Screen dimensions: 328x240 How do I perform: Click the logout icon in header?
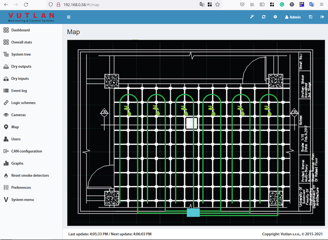(x=322, y=17)
